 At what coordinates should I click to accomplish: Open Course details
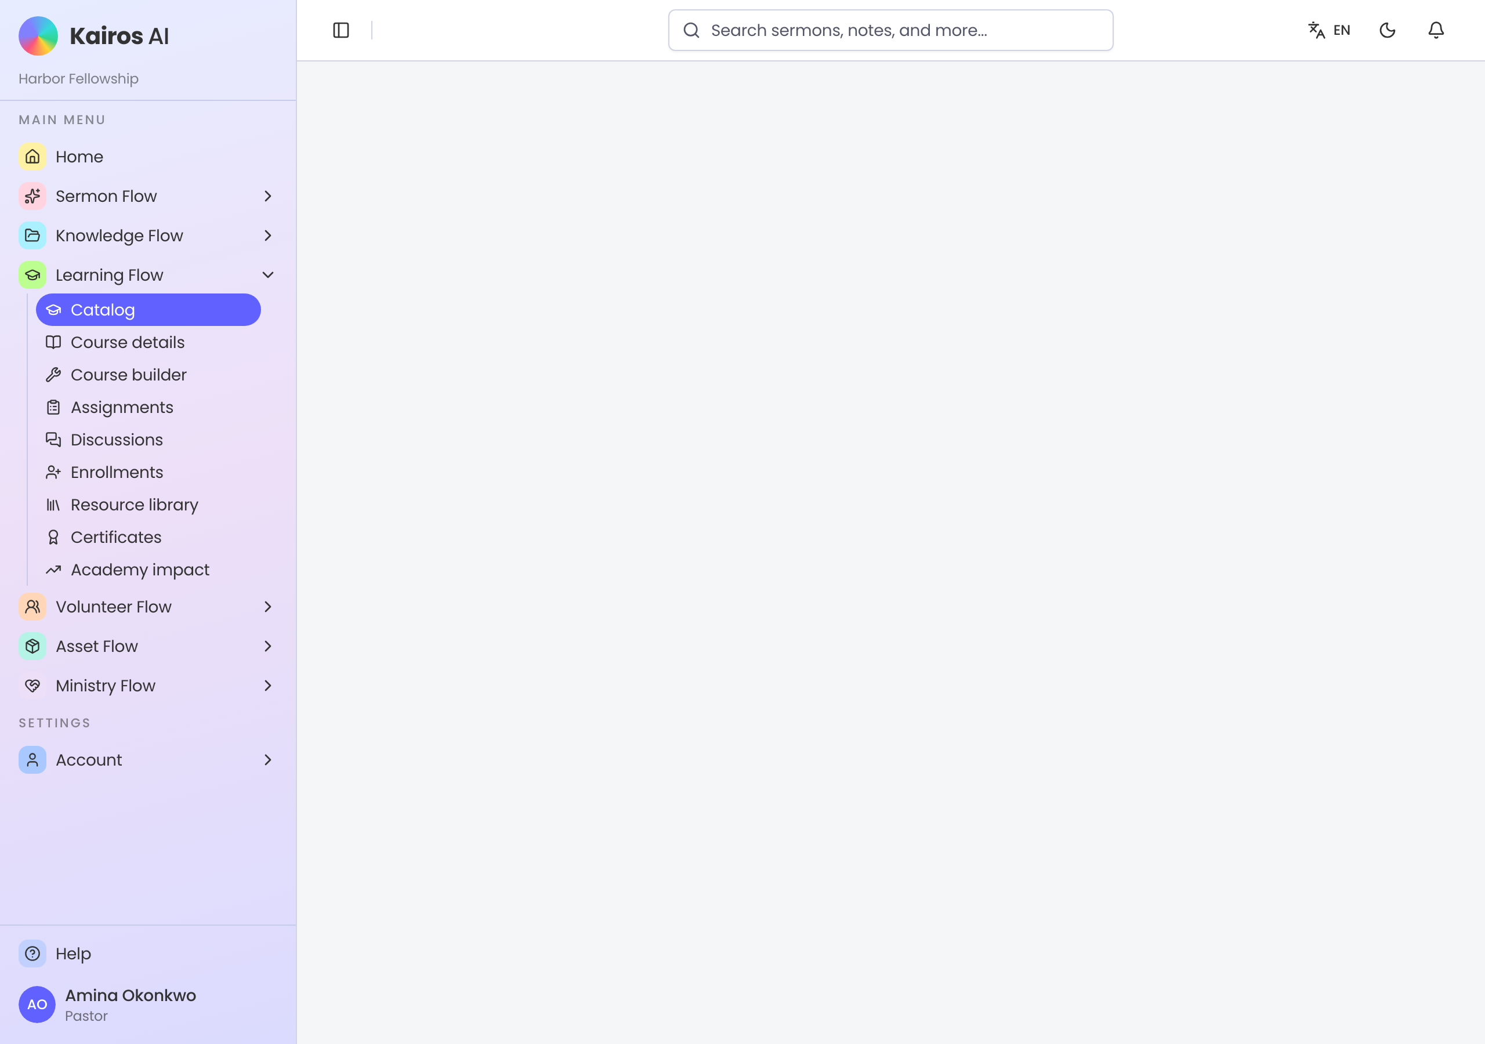[148, 342]
